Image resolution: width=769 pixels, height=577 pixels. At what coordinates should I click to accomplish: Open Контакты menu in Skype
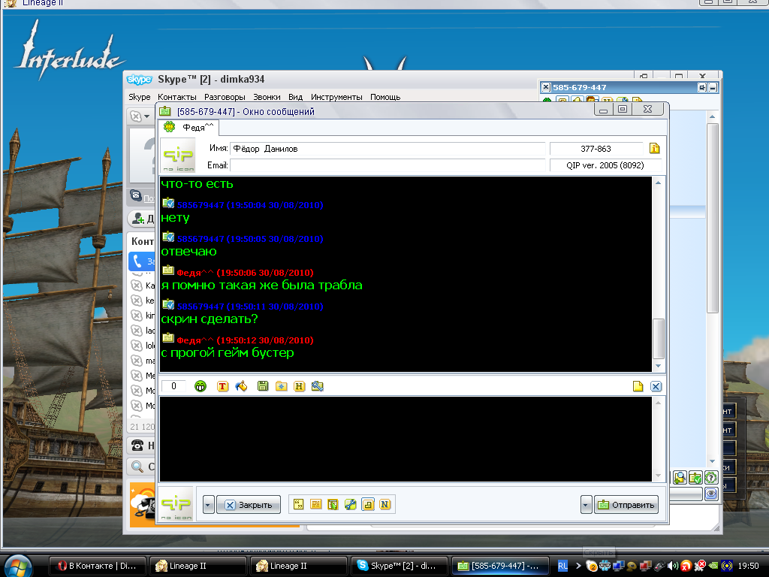[177, 97]
